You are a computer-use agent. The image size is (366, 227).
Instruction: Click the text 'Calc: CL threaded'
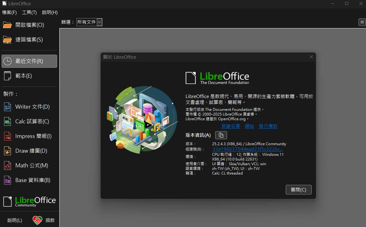click(x=227, y=173)
